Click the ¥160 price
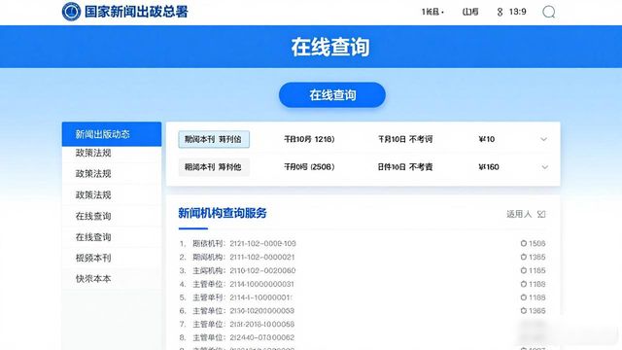 pos(489,167)
